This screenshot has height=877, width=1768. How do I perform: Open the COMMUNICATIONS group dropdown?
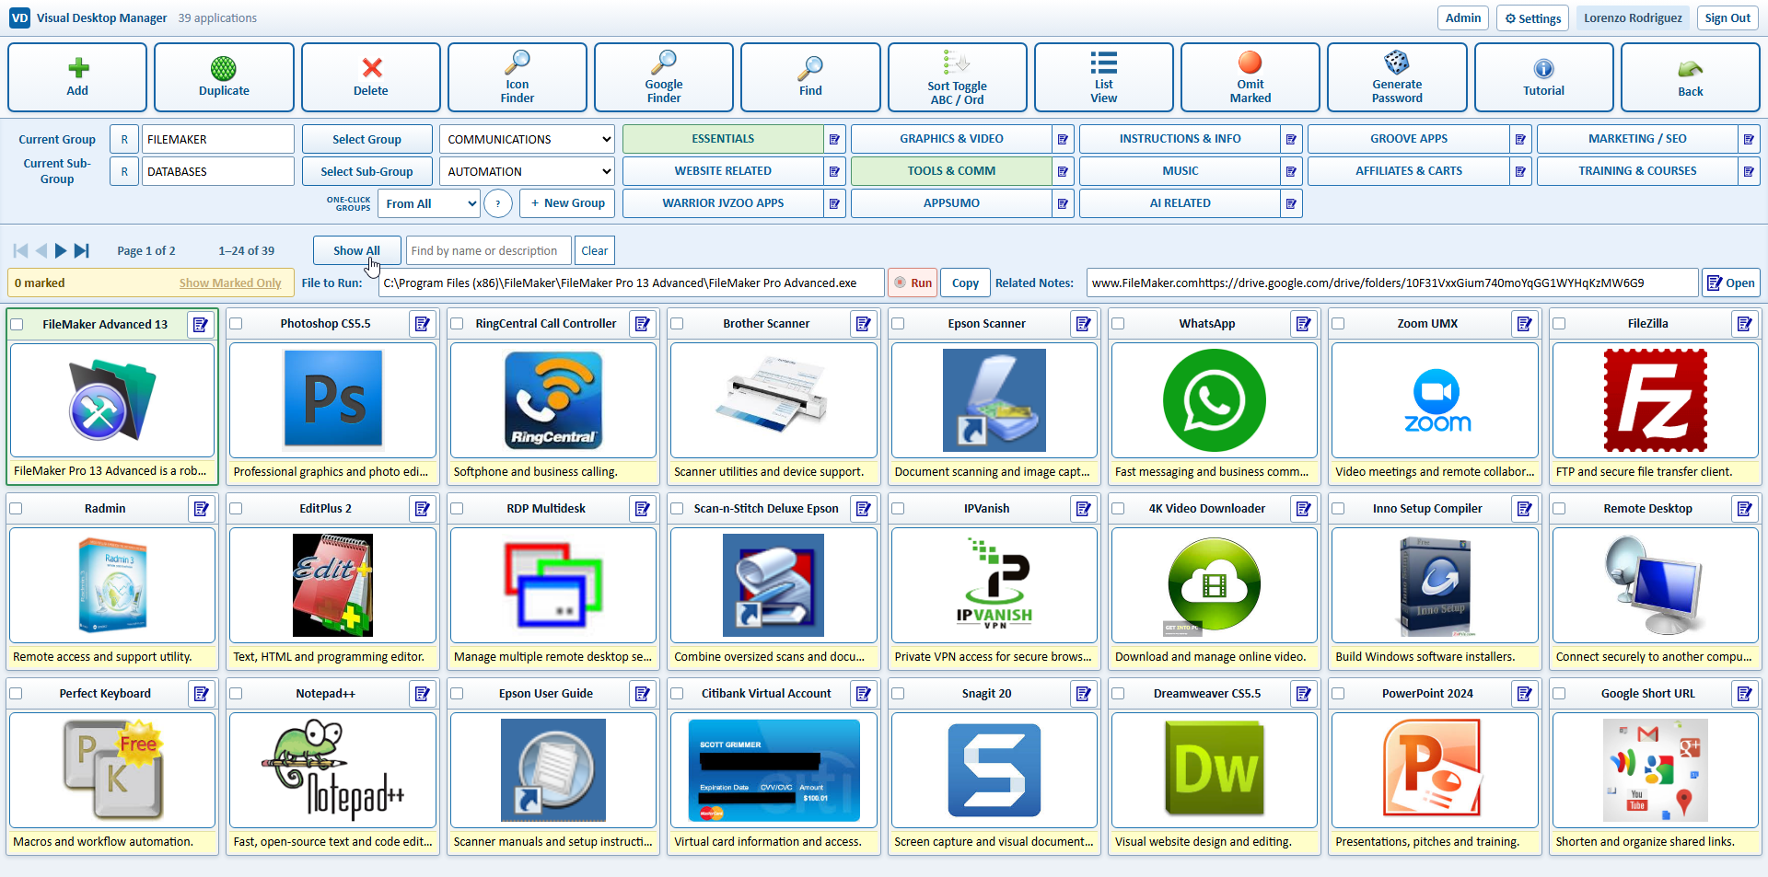coord(528,139)
